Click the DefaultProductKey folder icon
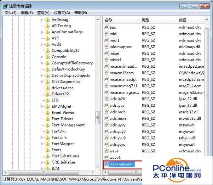Viewport: 213px width, 185px height. coord(47,69)
